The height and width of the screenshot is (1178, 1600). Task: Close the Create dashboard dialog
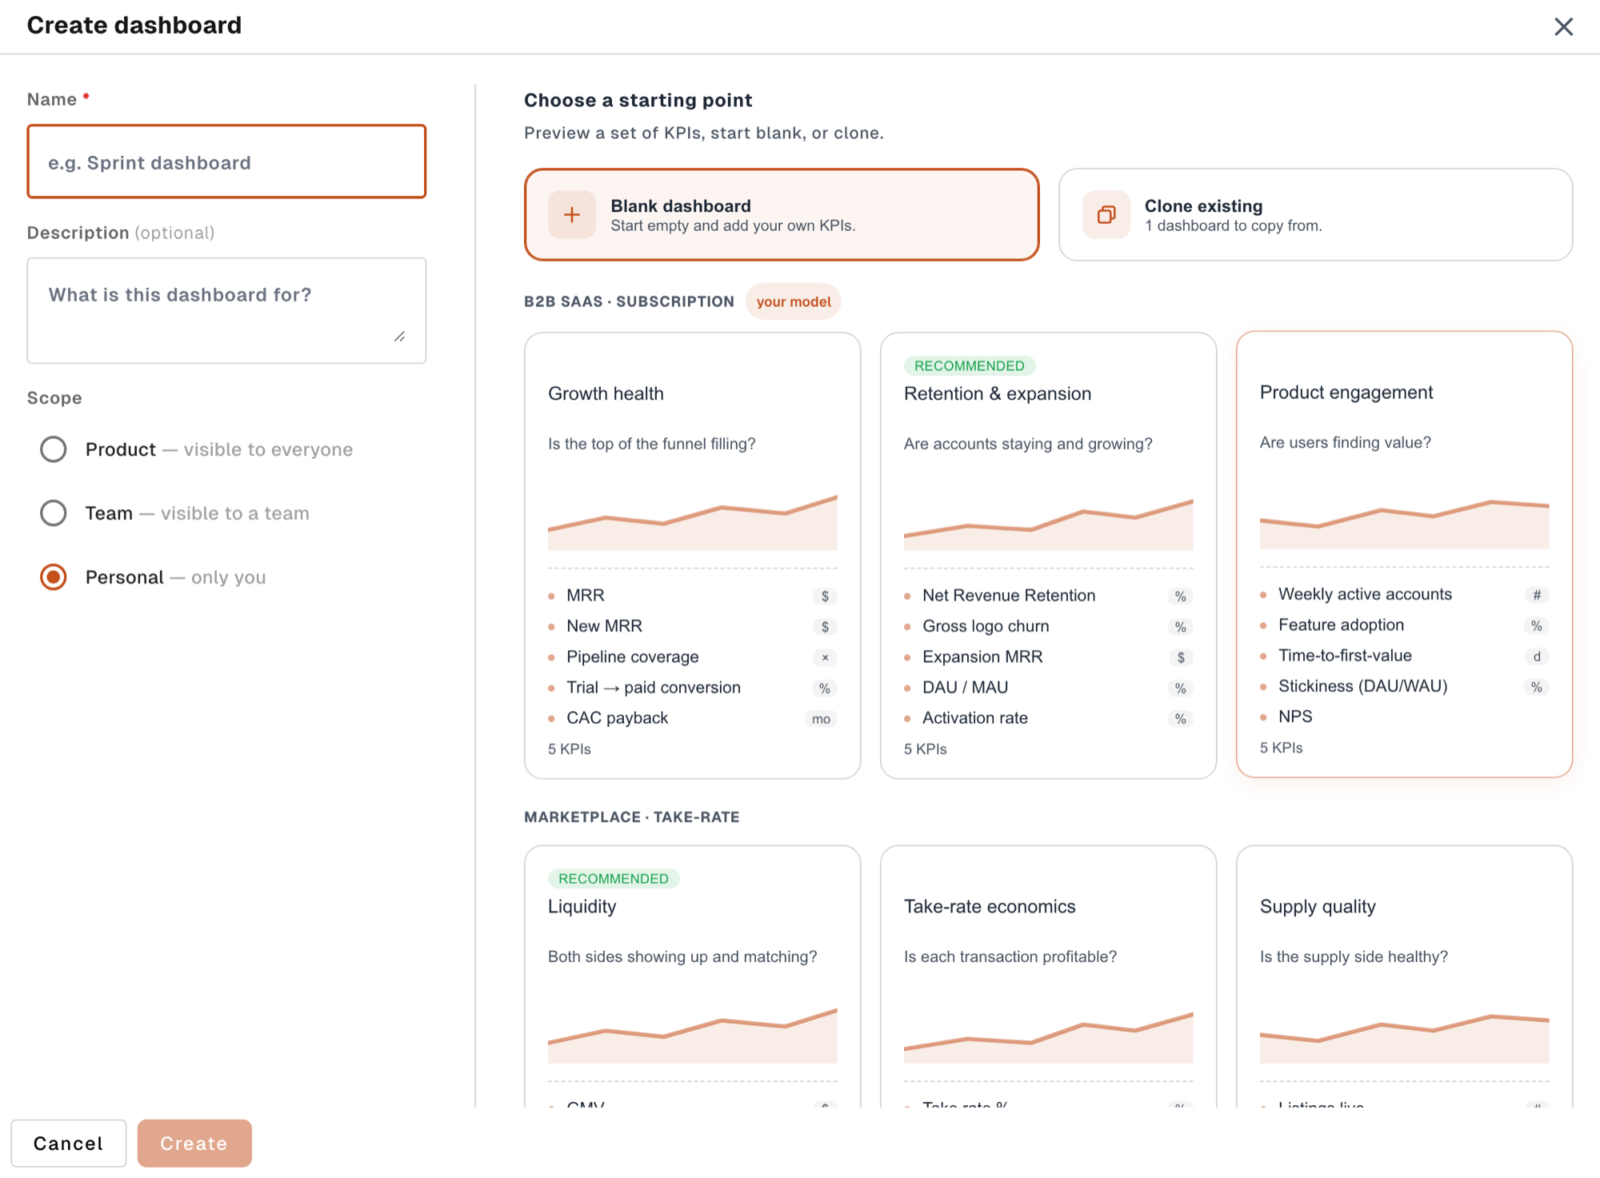[1563, 26]
